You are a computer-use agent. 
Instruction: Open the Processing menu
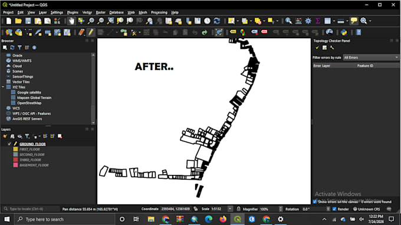[x=159, y=12]
